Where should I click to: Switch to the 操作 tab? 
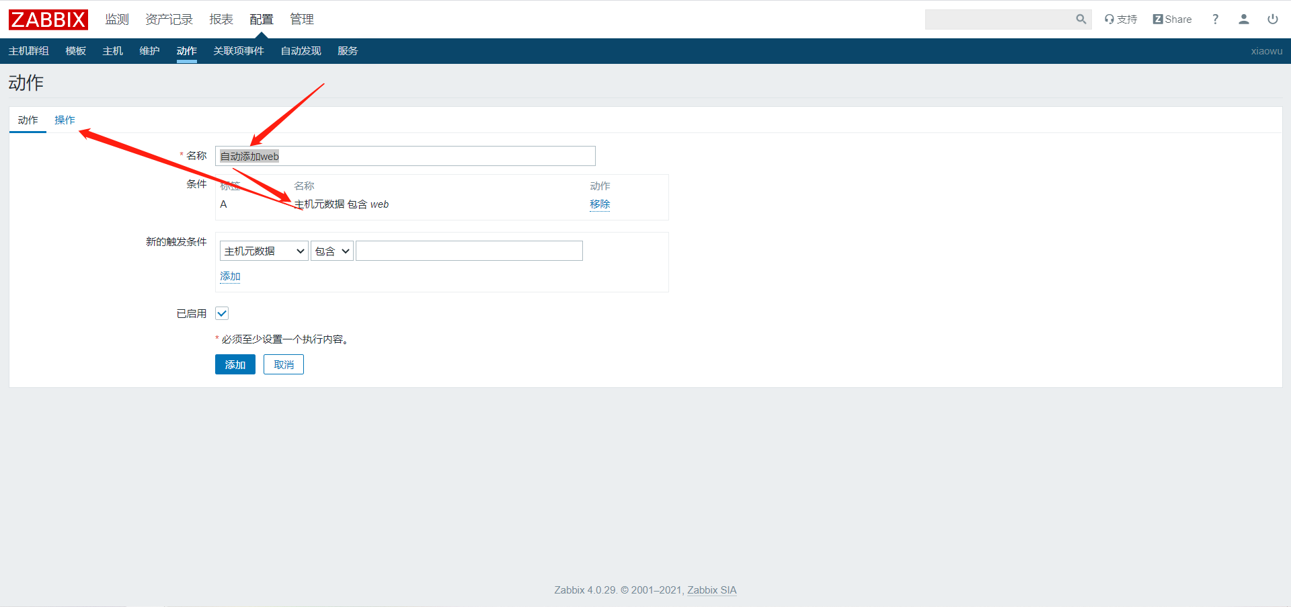[65, 120]
